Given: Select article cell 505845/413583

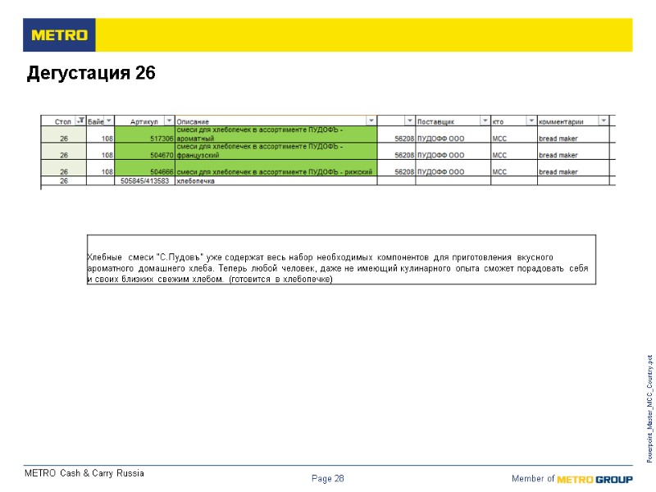Looking at the screenshot, I should pos(145,180).
